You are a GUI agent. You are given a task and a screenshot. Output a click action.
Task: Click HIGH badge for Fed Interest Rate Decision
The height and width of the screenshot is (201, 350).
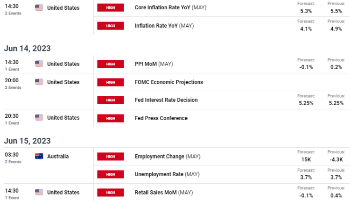[111, 100]
